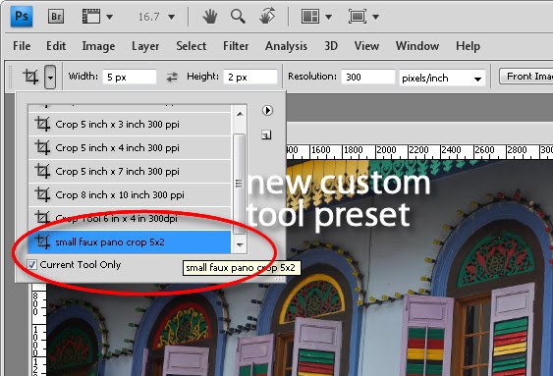This screenshot has width=553, height=376.
Task: Click the swap width and height arrows
Action: (172, 77)
